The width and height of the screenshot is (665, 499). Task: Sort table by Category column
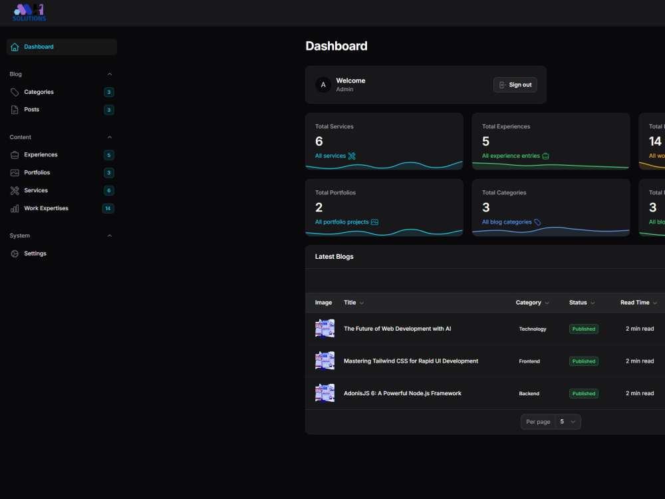pyautogui.click(x=532, y=303)
